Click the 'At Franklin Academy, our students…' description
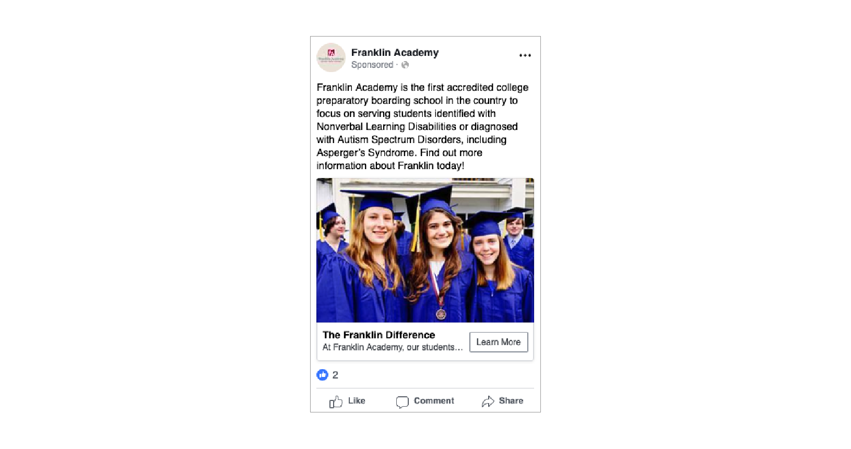The width and height of the screenshot is (851, 449). click(393, 347)
